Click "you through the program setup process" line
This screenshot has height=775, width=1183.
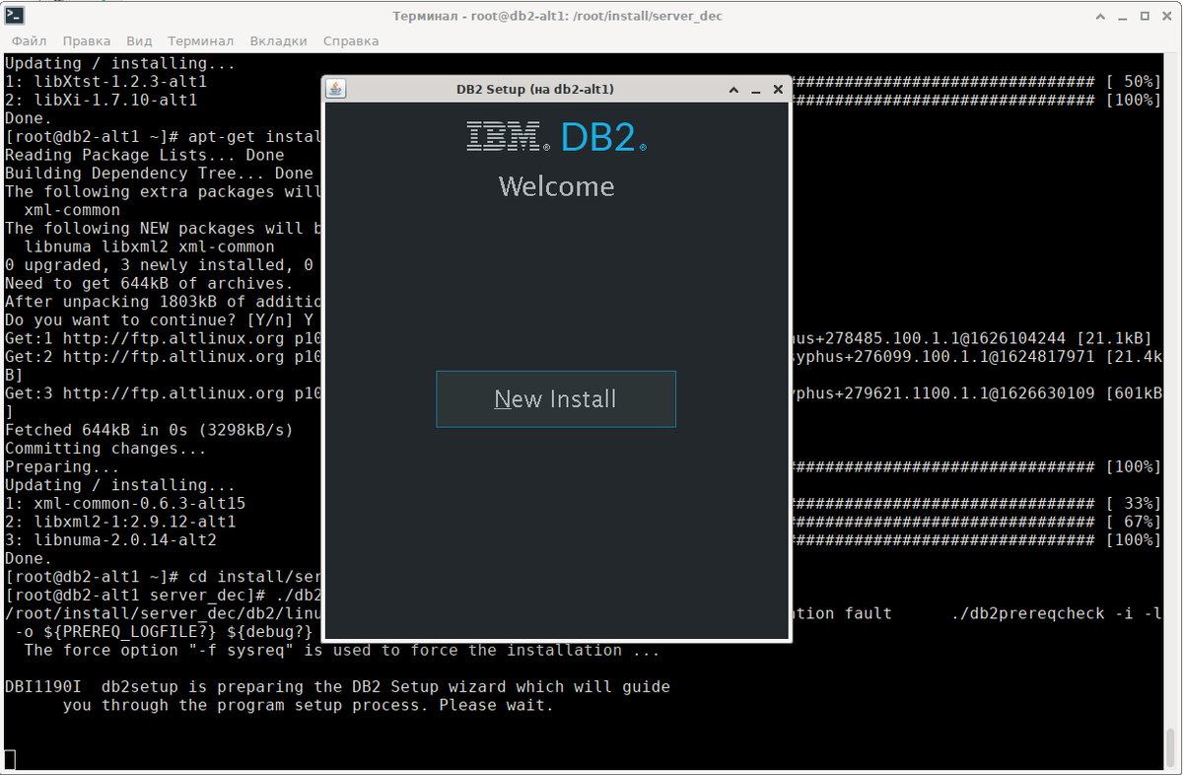(x=309, y=705)
